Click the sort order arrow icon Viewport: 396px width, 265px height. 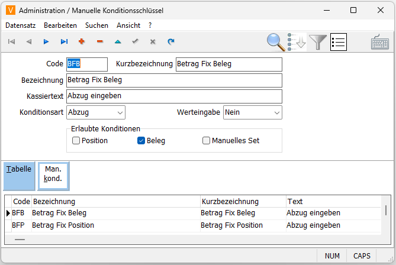click(x=297, y=42)
